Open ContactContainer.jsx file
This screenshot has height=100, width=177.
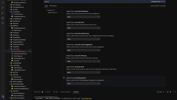[20, 54]
